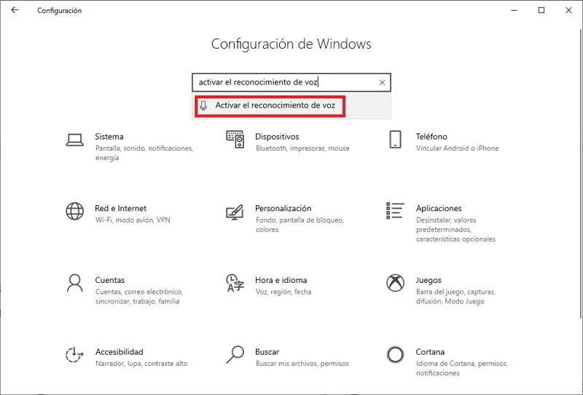The height and width of the screenshot is (395, 583).
Task: Click the Juegos category title
Action: pos(429,280)
